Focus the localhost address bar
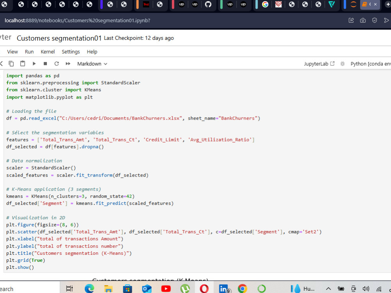 (x=77, y=20)
